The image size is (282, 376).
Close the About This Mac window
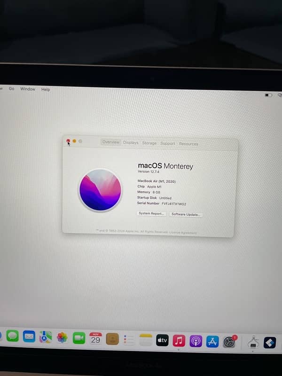[x=68, y=141]
